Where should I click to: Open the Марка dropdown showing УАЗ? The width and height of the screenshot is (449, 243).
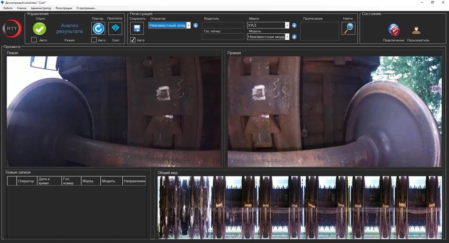(x=287, y=25)
